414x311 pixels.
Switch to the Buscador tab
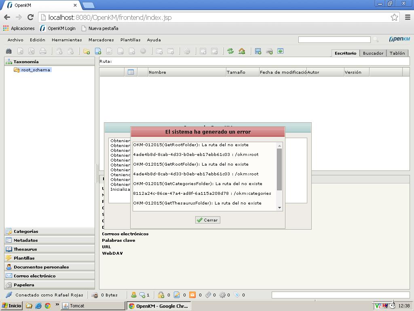click(373, 53)
